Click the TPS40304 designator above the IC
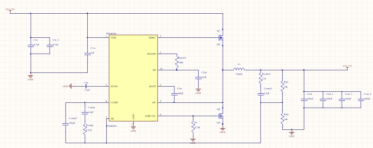 111,34
